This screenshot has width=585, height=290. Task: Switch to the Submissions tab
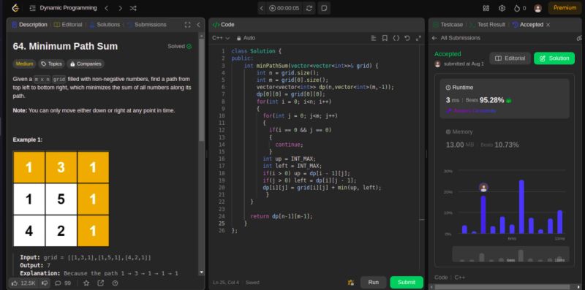coord(146,25)
